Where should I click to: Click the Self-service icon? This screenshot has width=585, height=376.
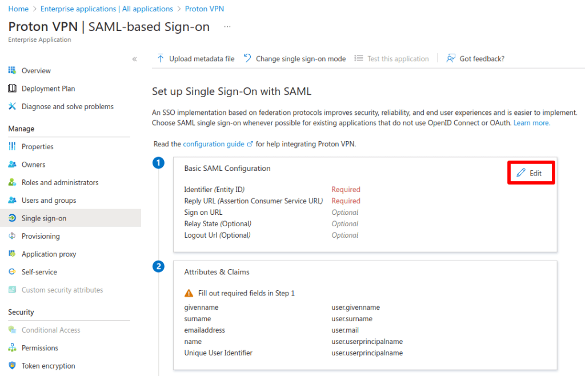pos(13,272)
